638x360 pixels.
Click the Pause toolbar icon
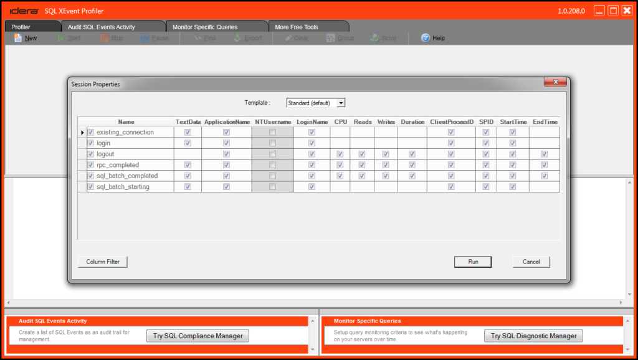coord(145,38)
